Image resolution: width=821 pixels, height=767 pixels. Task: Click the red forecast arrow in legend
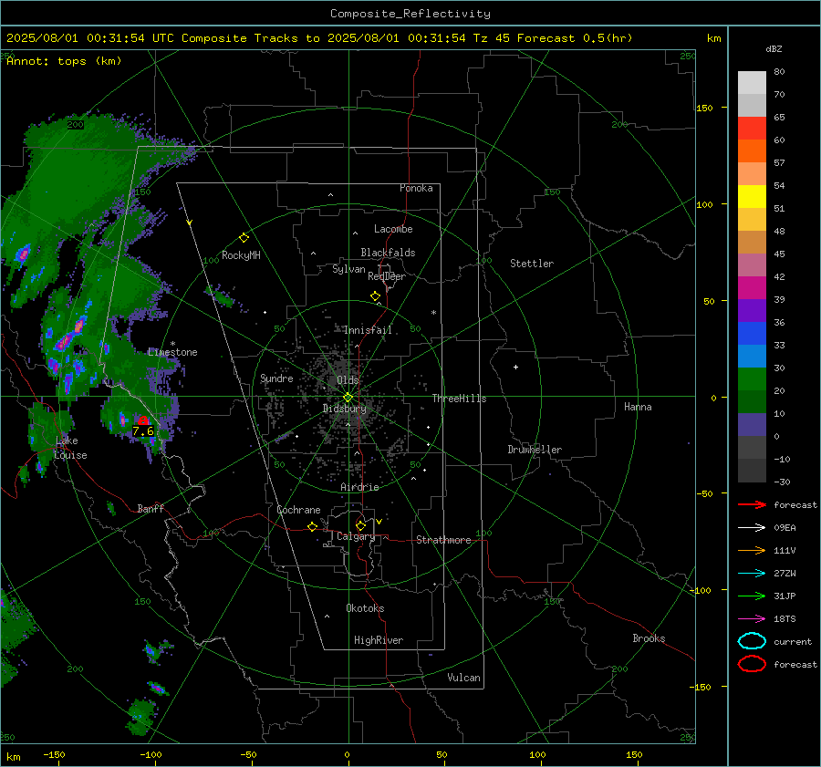point(752,504)
